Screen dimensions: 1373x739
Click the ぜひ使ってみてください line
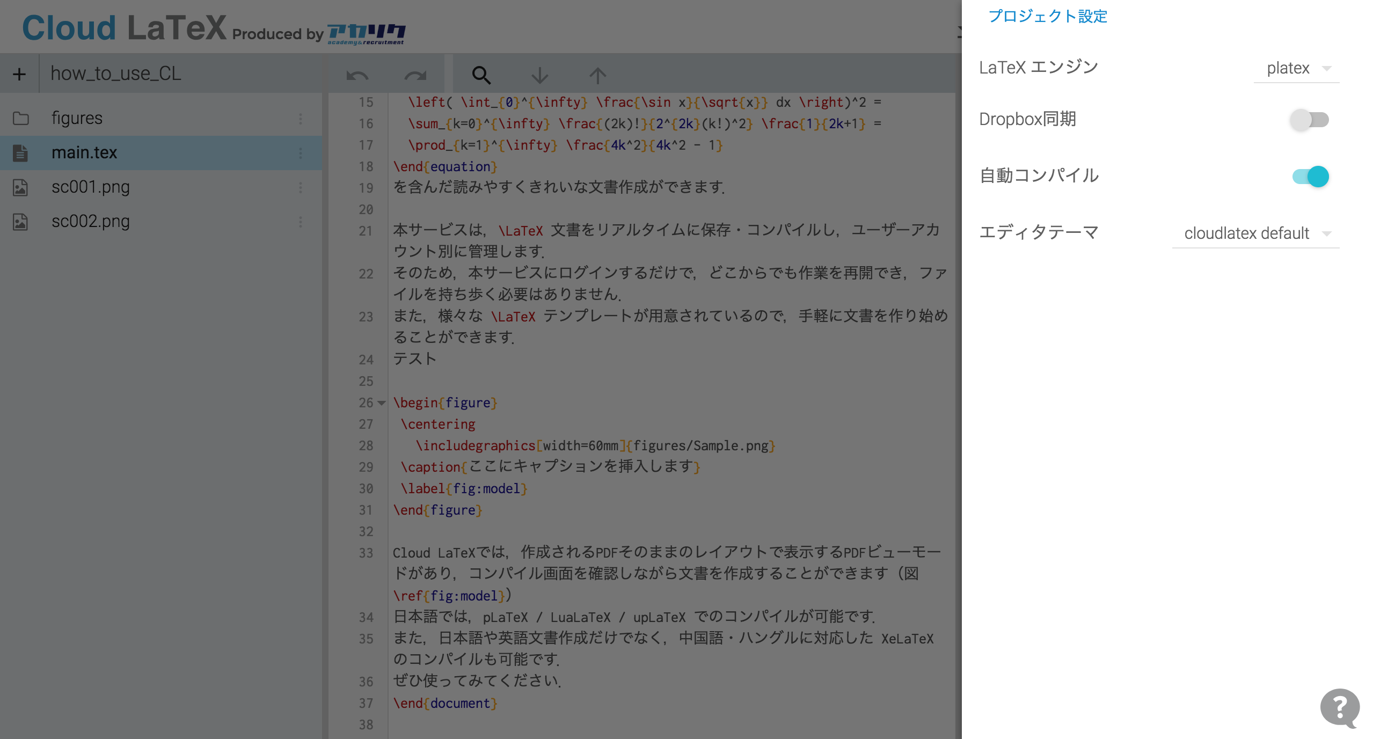click(477, 681)
